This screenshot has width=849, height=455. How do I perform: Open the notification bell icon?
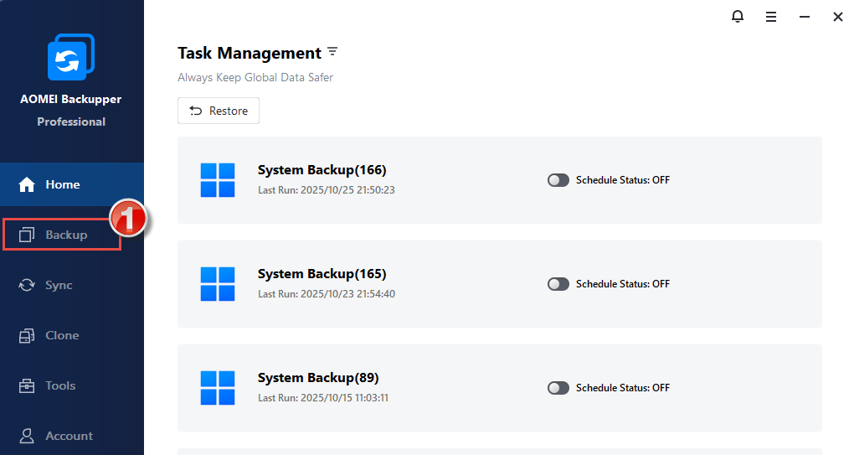coord(738,17)
